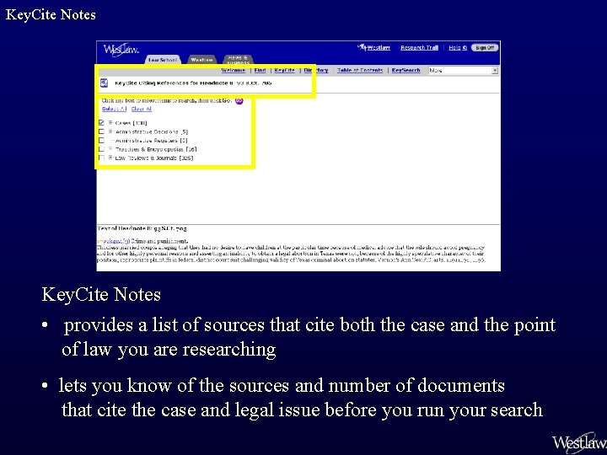Viewport: 607px width, 455px height.
Task: Open the KeyCite link in navigation
Action: [x=285, y=70]
